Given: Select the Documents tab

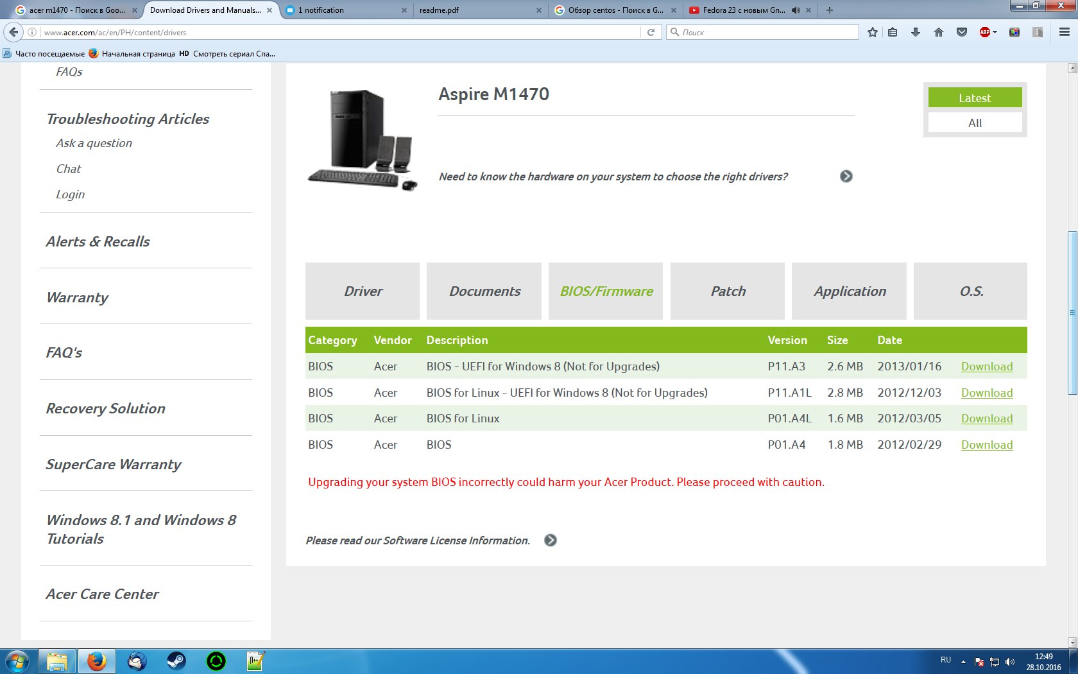Looking at the screenshot, I should [x=484, y=291].
